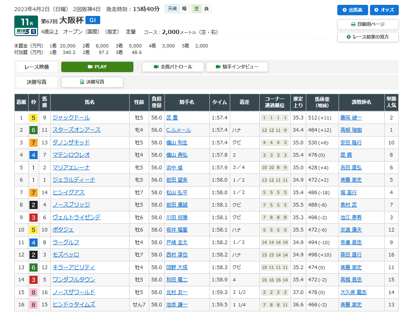Open jockey link 戸崎 圭太
The image size is (413, 317).
(x=177, y=243)
